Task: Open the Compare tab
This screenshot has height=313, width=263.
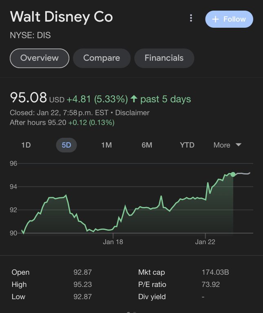Action: pos(102,58)
